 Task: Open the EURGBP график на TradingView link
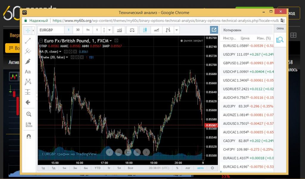69,154
